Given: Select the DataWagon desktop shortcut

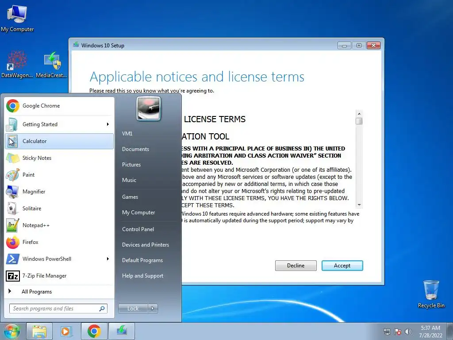Looking at the screenshot, I should point(17,64).
